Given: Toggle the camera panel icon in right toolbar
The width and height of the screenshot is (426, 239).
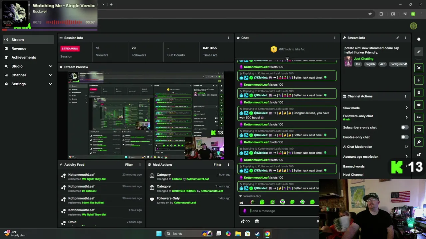Looking at the screenshot, I should (419, 129).
